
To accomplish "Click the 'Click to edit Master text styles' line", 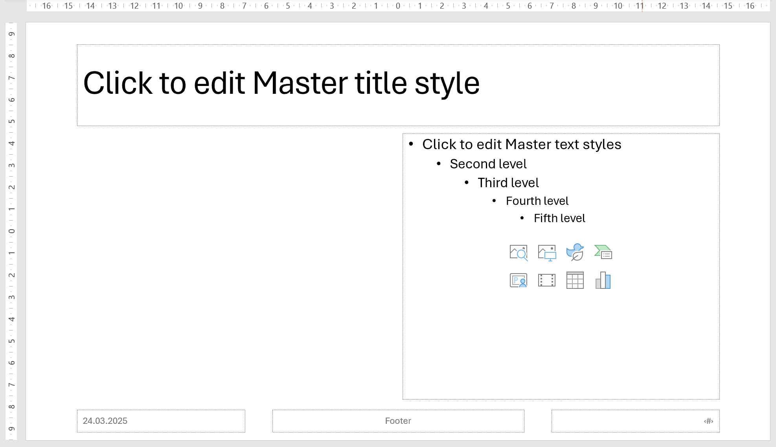I will [x=521, y=144].
